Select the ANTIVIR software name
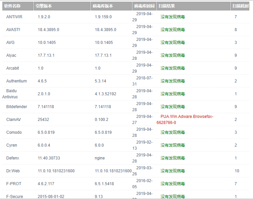This screenshot has width=253, height=199. tap(14, 17)
